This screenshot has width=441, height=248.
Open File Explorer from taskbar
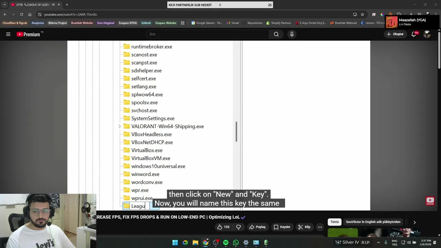pyautogui.click(x=195, y=242)
